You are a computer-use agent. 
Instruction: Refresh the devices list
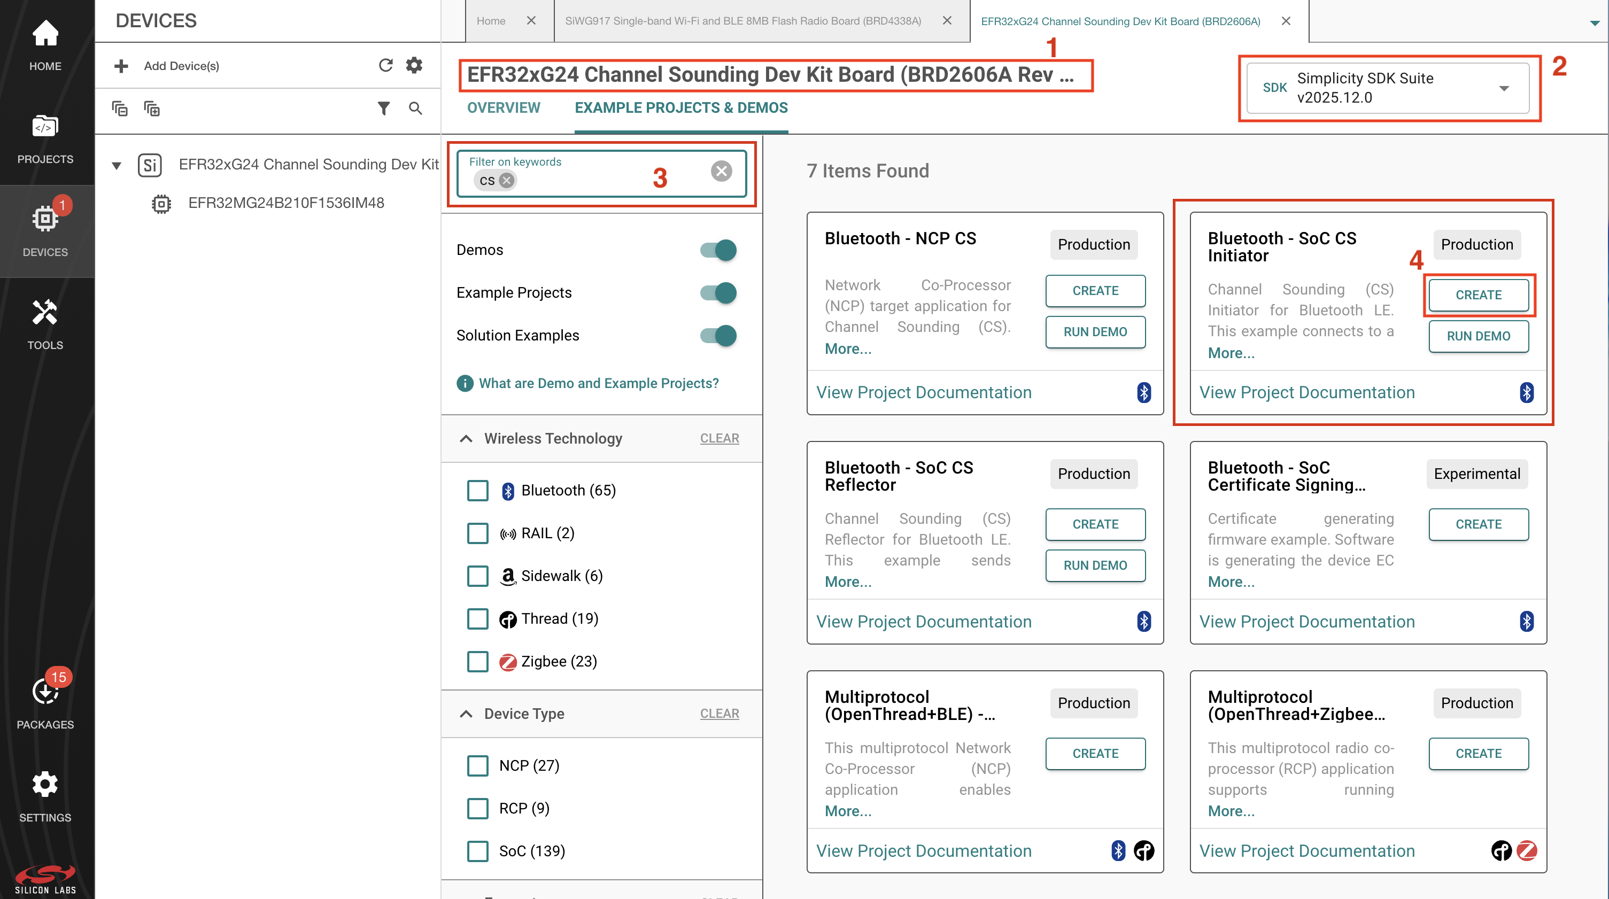pos(385,65)
